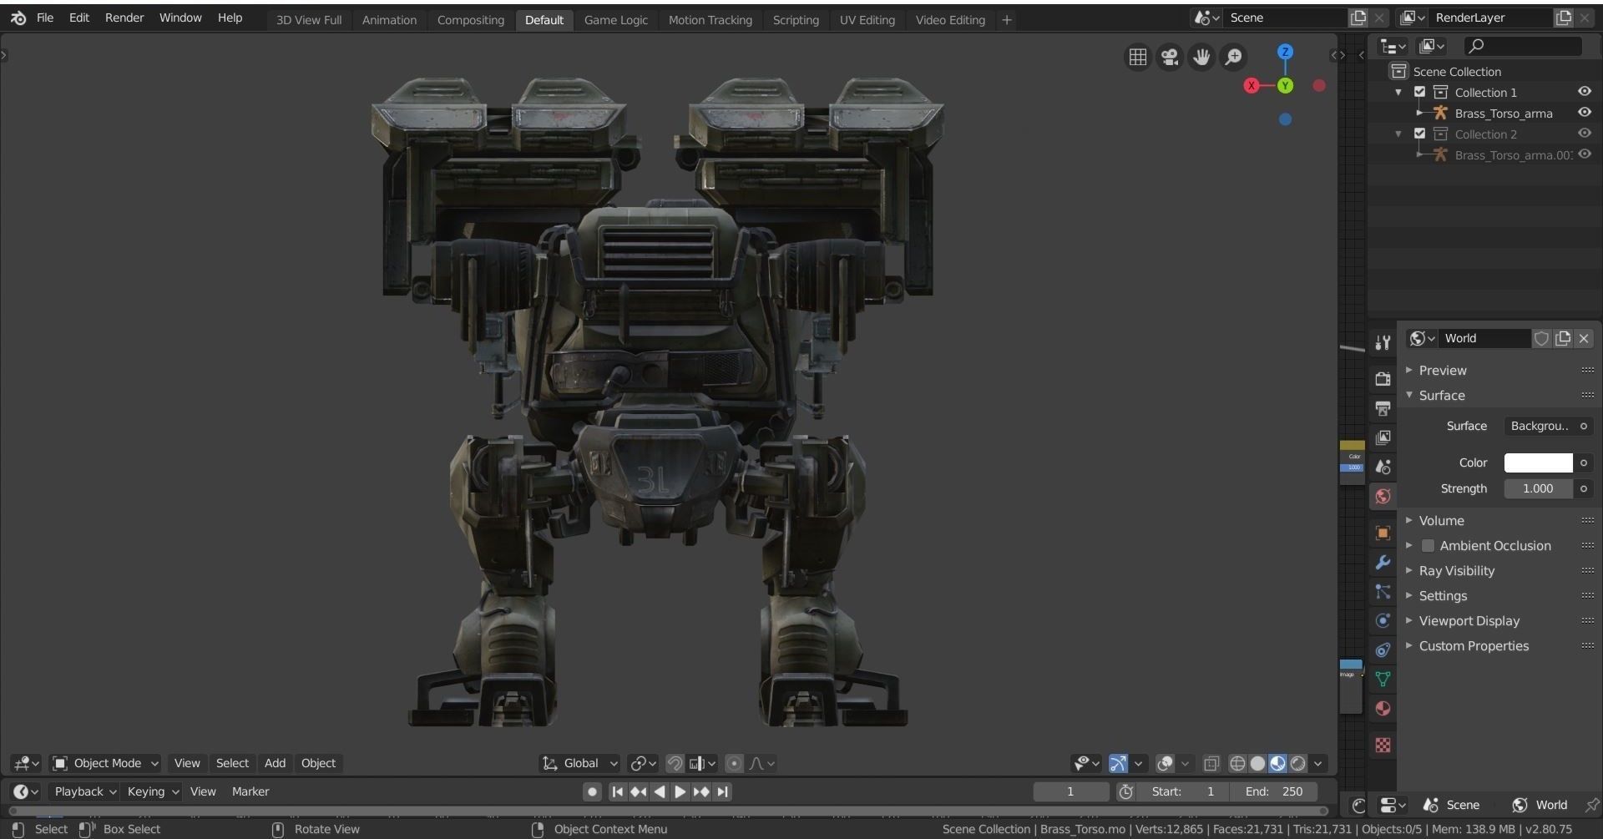Open the Keying dropdown
1603x839 pixels.
pyautogui.click(x=152, y=791)
